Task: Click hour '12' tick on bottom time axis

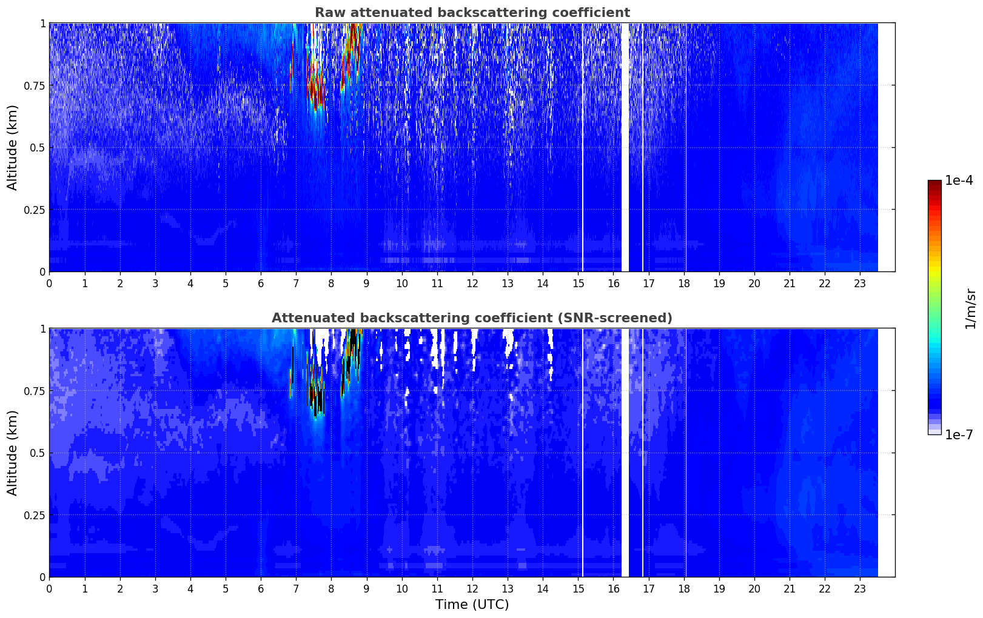Action: pos(472,588)
